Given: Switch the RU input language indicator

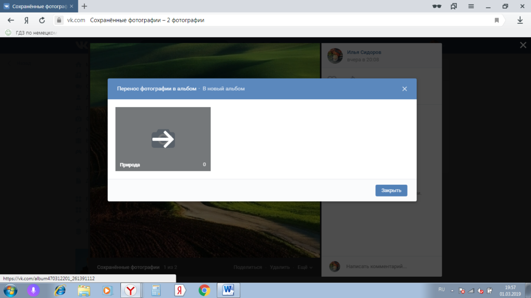Looking at the screenshot, I should (x=441, y=289).
